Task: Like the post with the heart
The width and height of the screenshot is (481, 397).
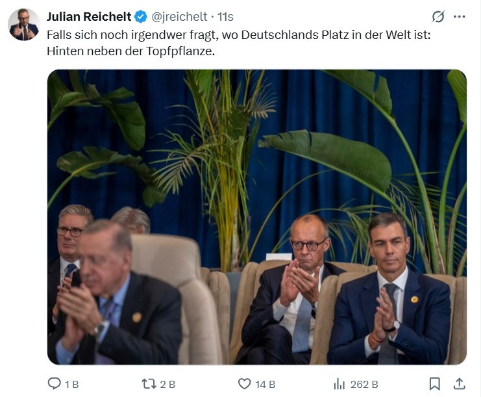Action: pos(244,384)
